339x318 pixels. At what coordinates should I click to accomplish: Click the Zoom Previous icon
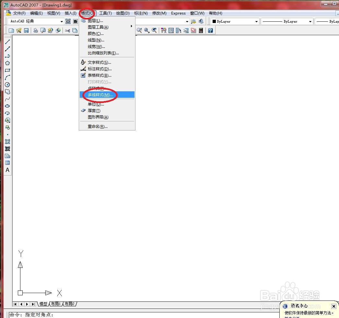pyautogui.click(x=154, y=30)
